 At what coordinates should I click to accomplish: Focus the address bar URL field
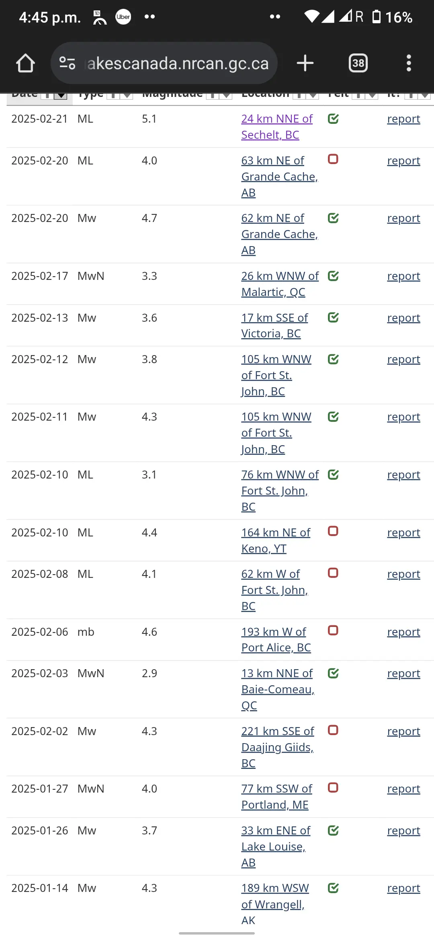click(x=178, y=63)
